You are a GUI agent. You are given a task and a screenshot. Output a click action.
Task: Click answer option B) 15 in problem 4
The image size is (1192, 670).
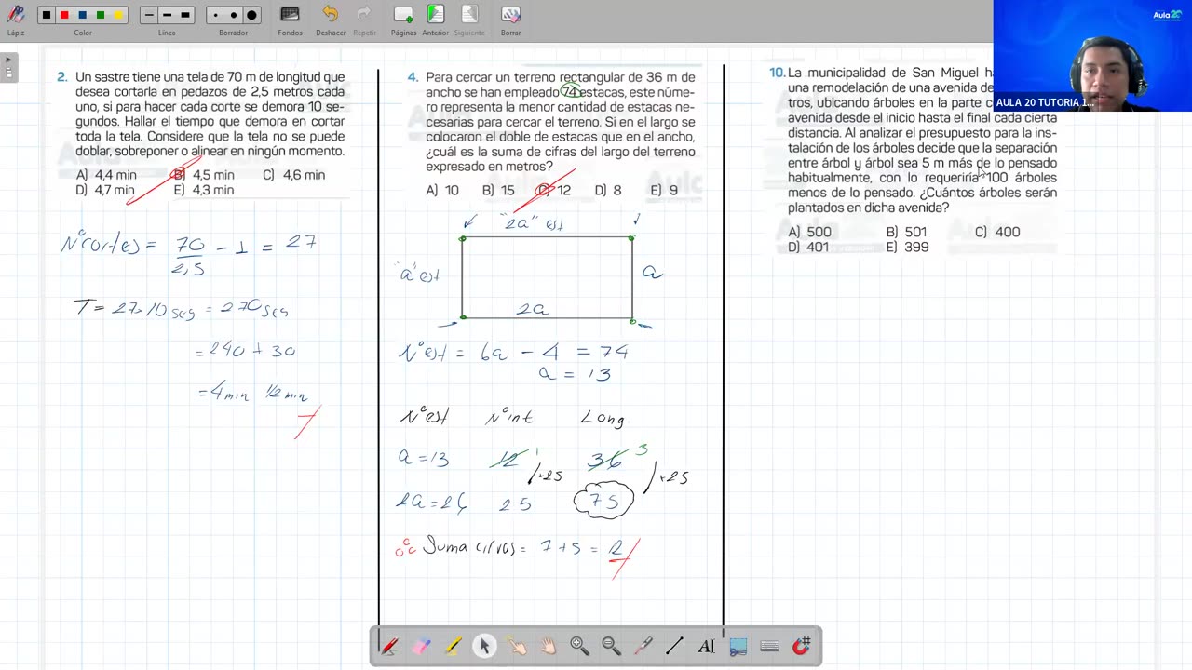point(498,190)
